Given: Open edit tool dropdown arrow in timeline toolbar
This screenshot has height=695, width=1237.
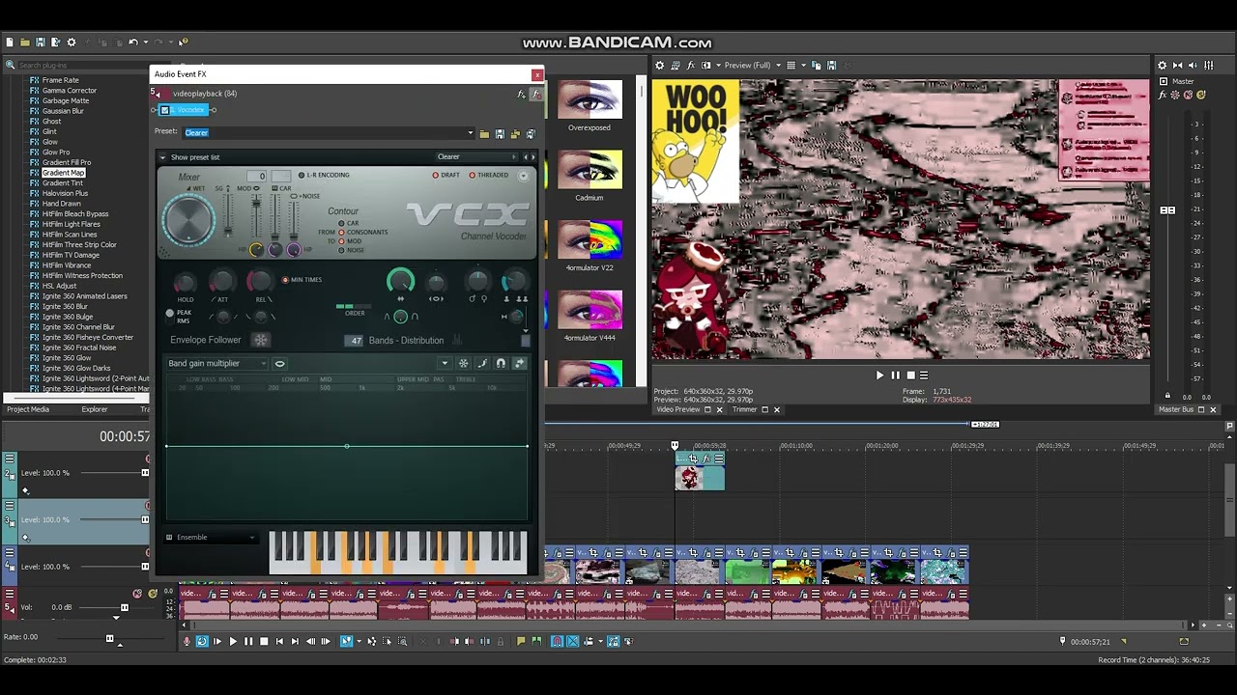Looking at the screenshot, I should (359, 641).
